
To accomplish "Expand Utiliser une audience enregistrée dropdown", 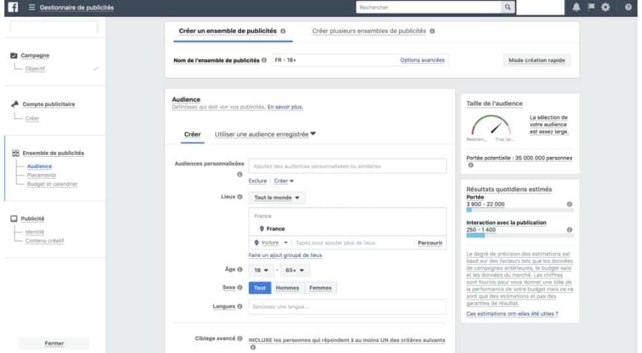I will [265, 134].
